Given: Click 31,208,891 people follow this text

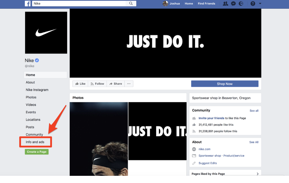Looking at the screenshot, I should coord(218,131).
